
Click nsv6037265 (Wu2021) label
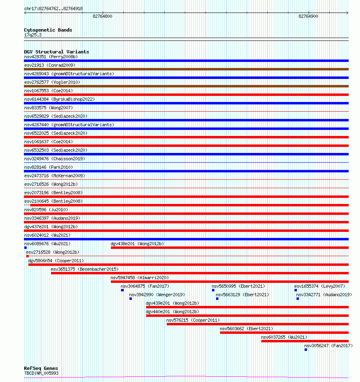coord(284,337)
